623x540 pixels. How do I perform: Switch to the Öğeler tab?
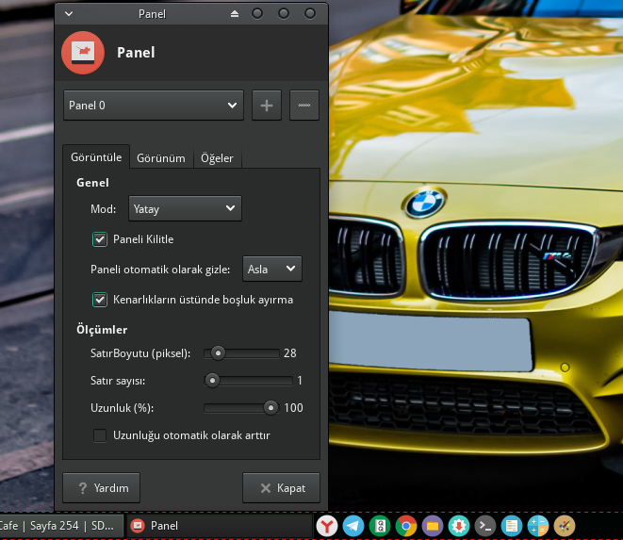pyautogui.click(x=217, y=158)
